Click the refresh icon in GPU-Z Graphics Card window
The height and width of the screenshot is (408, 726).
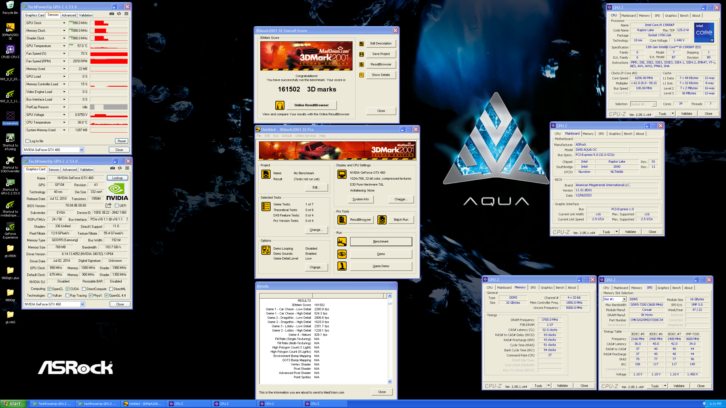pos(120,168)
